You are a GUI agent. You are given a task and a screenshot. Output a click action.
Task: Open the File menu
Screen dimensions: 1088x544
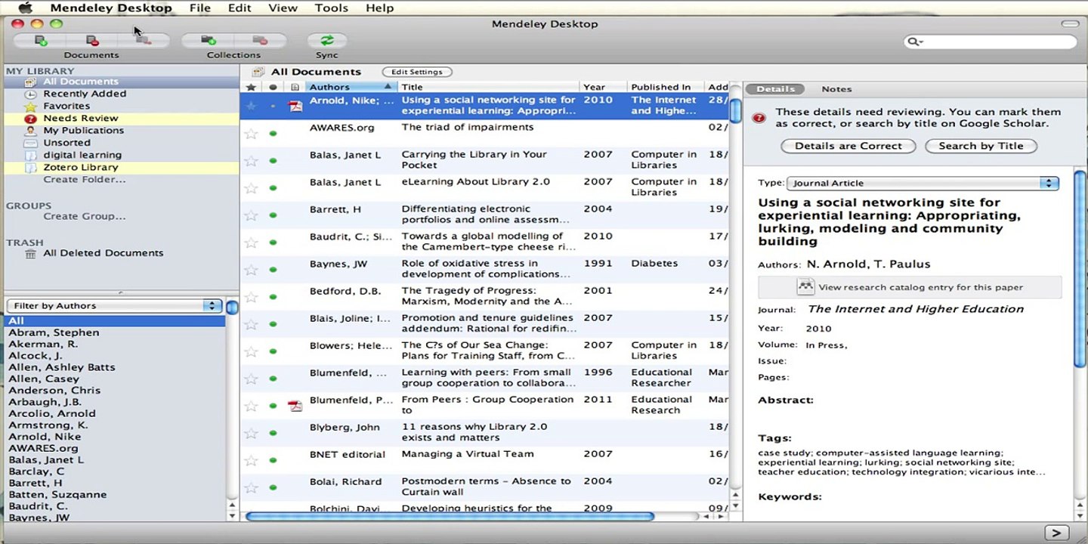(200, 8)
